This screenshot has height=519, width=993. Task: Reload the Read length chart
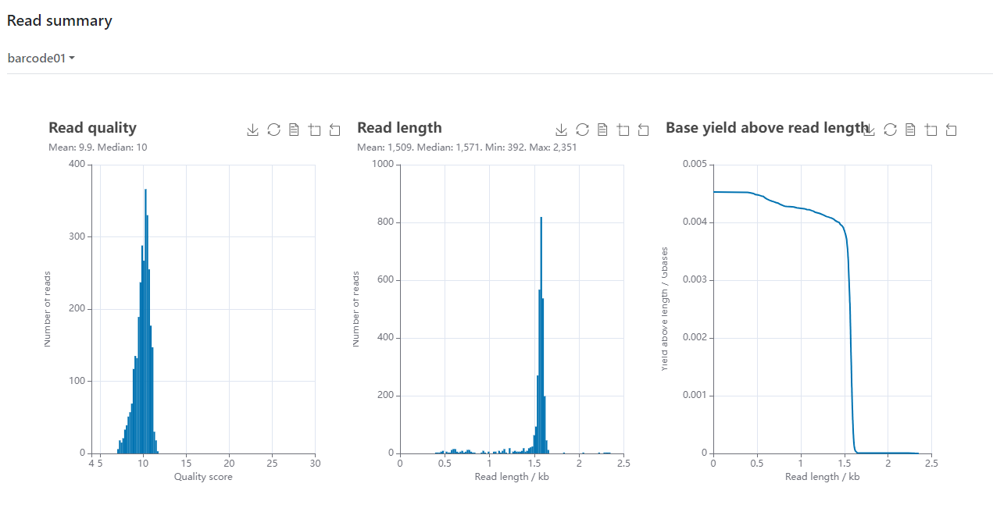582,130
